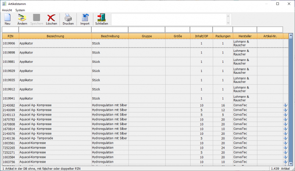Click the toolbar text box scroll-up arrow
The width and height of the screenshot is (295, 171).
(x=228, y=16)
